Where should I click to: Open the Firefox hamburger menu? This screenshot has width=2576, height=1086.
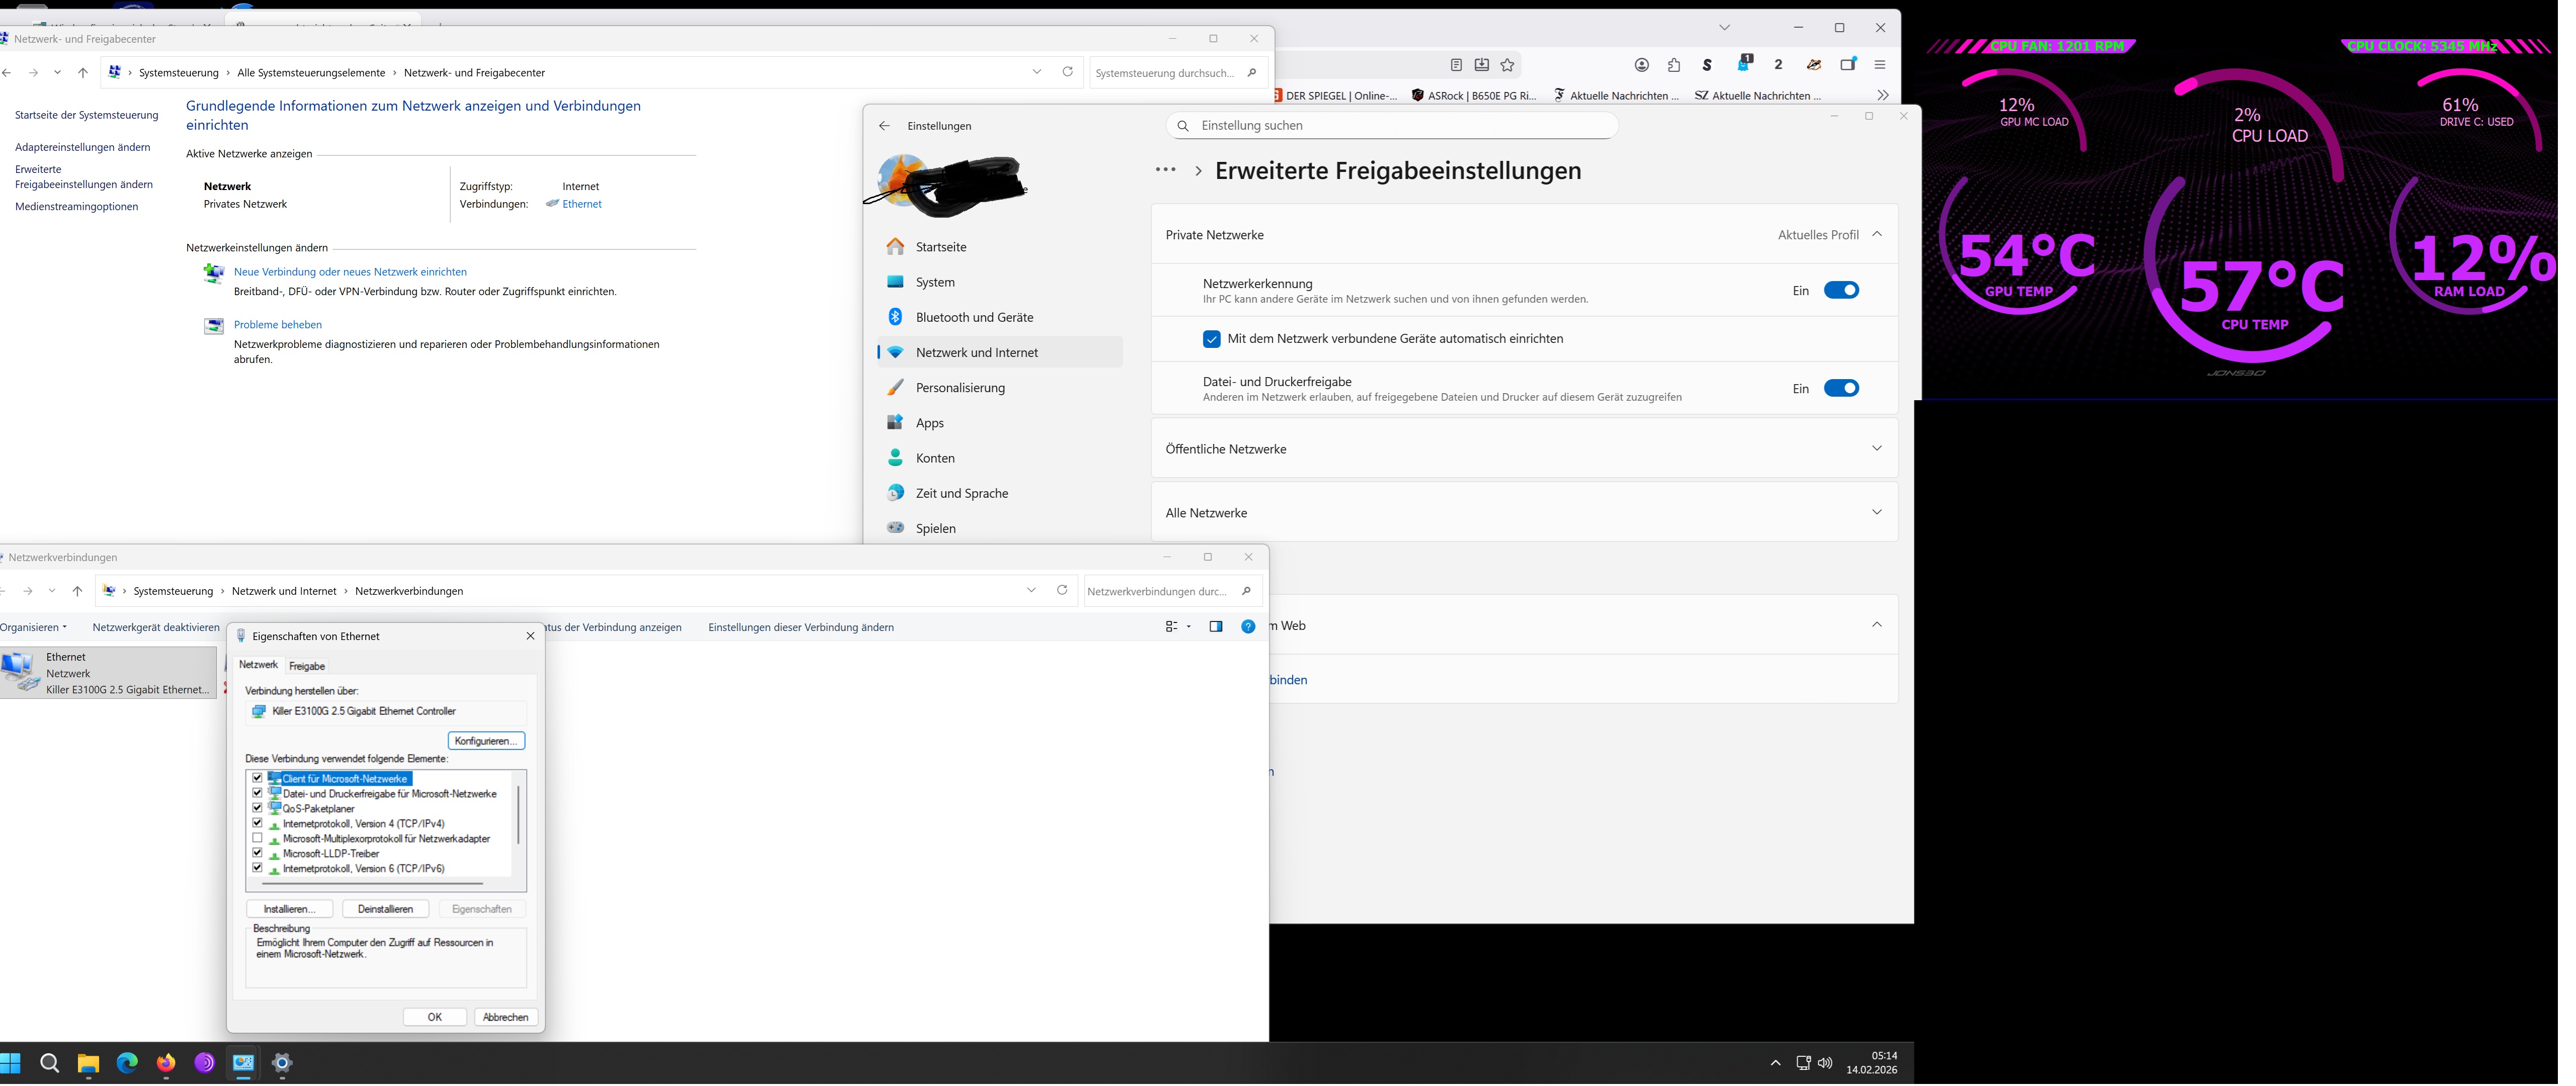click(1879, 65)
